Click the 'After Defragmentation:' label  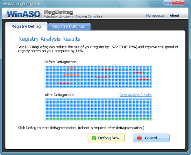60,95
